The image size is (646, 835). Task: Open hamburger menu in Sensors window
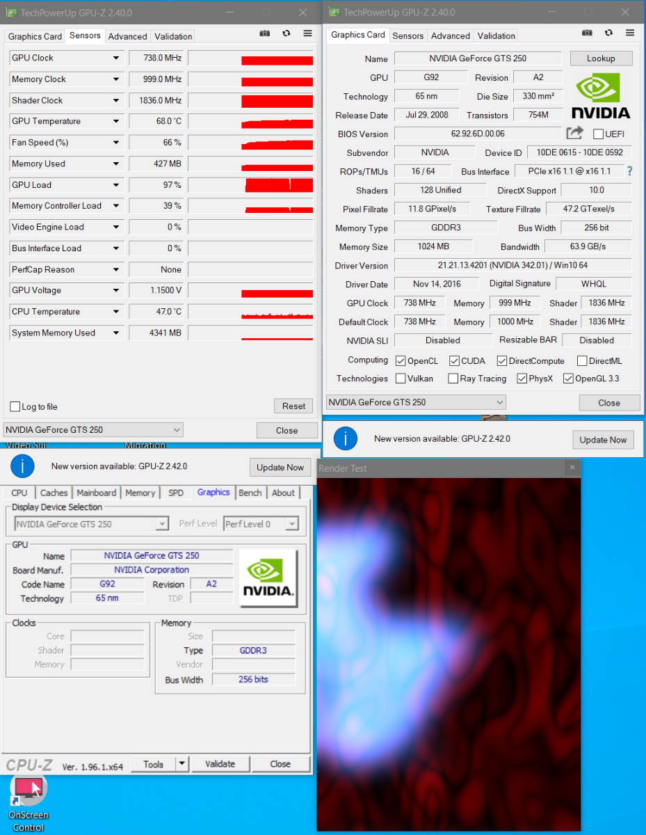[x=307, y=33]
